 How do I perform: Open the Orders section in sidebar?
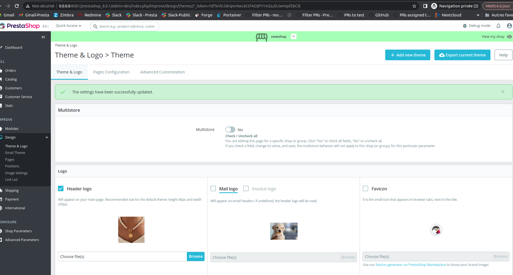[11, 70]
